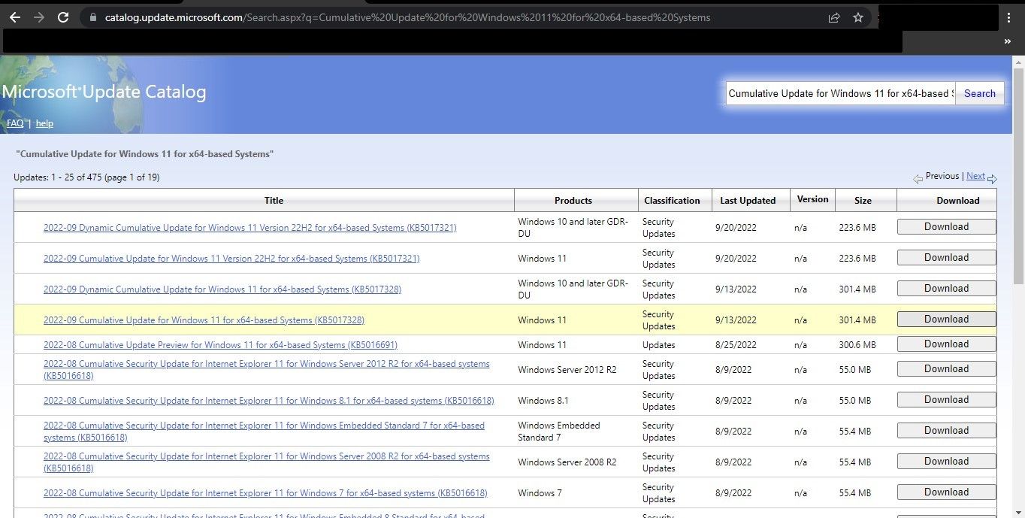View site information via the padlock icon
1025x518 pixels.
click(x=93, y=17)
